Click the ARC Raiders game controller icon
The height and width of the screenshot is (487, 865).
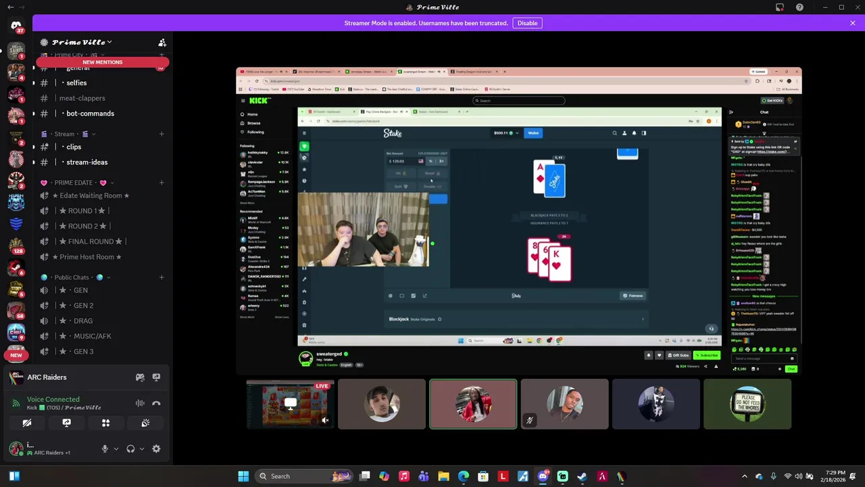tap(140, 377)
